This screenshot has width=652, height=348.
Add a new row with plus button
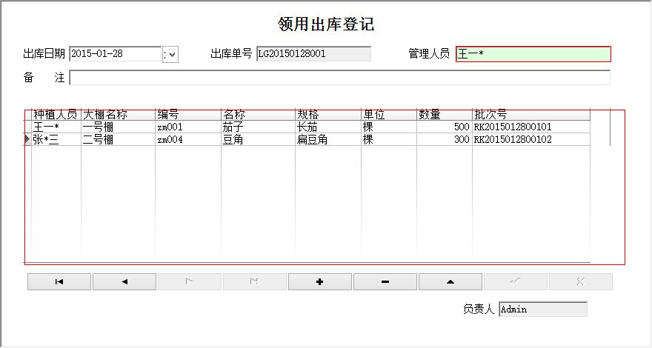tap(320, 282)
